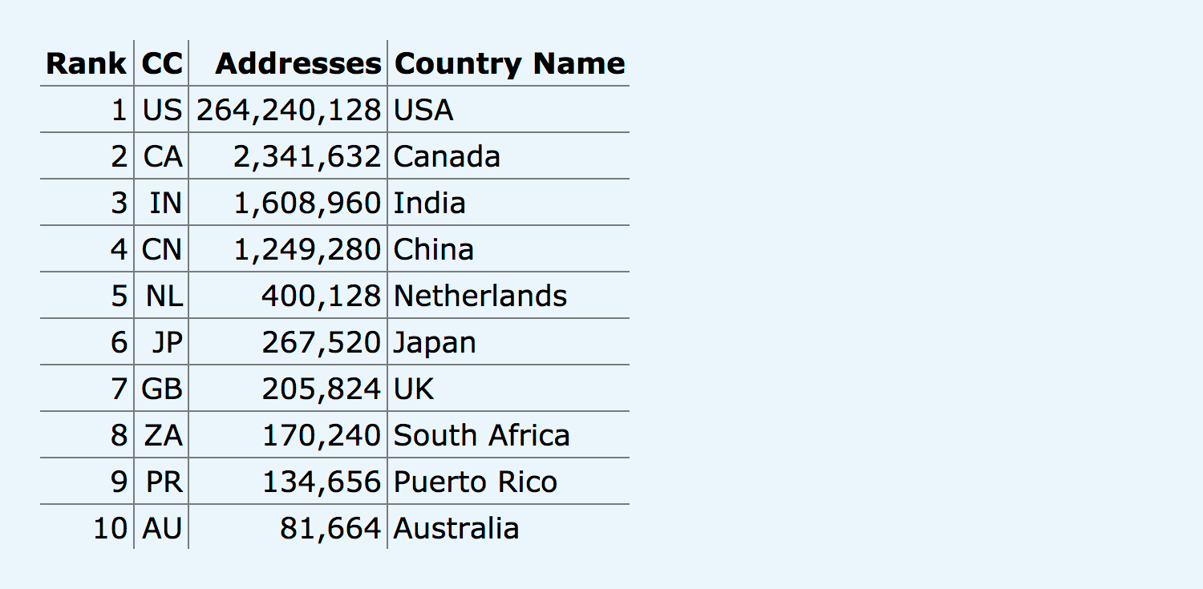This screenshot has height=589, width=1203.
Task: Select the Addresses column header
Action: 298,63
